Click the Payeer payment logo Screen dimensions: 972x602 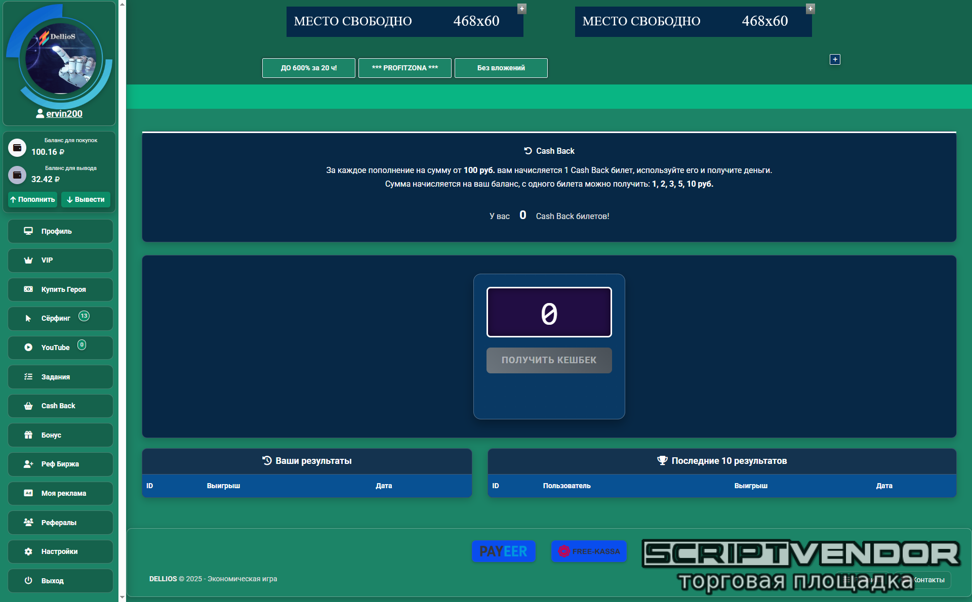tap(503, 551)
